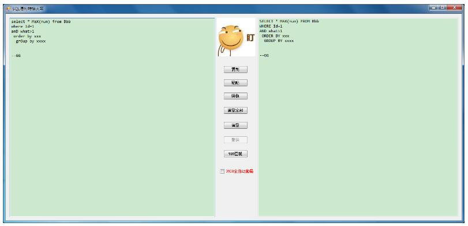Maximize the SQL tool window
The height and width of the screenshot is (226, 468).
443,7
